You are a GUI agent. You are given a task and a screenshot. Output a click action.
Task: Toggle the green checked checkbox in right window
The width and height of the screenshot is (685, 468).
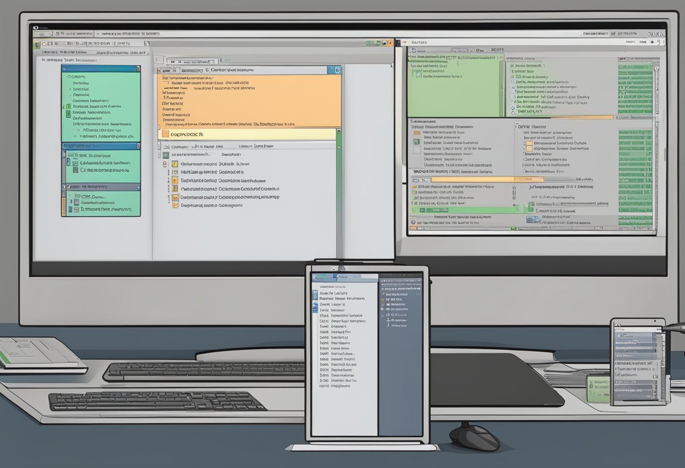(x=417, y=143)
